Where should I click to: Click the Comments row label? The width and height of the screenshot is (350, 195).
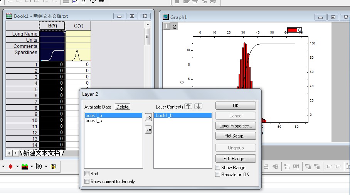[22, 46]
